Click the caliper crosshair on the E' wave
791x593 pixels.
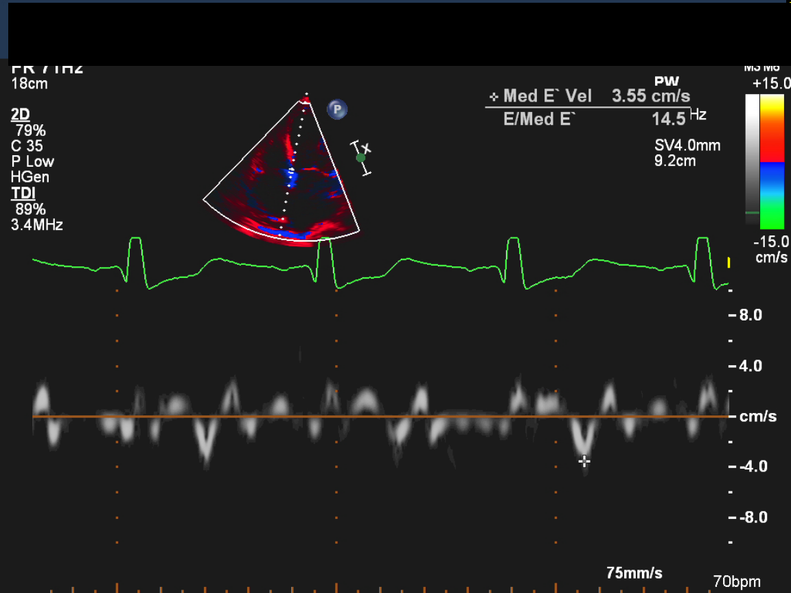(x=584, y=462)
